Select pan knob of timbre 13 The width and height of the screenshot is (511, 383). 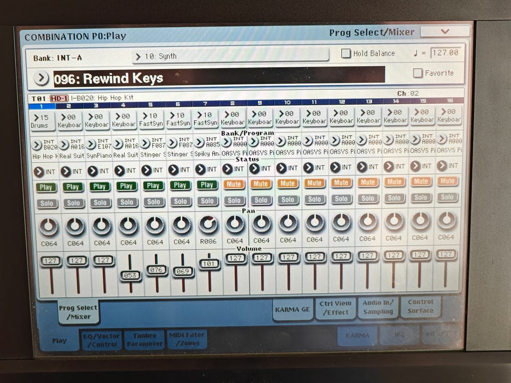coord(368,221)
